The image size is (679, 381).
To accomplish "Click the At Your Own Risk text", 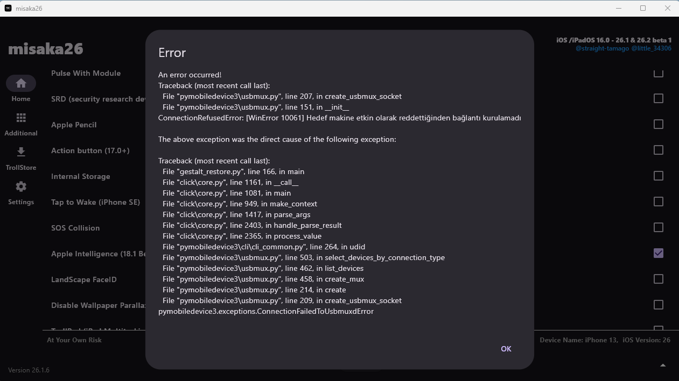I will coord(74,340).
